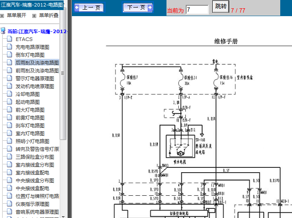Go to next page with 下一页 button
The height and width of the screenshot is (218, 292).
click(138, 8)
